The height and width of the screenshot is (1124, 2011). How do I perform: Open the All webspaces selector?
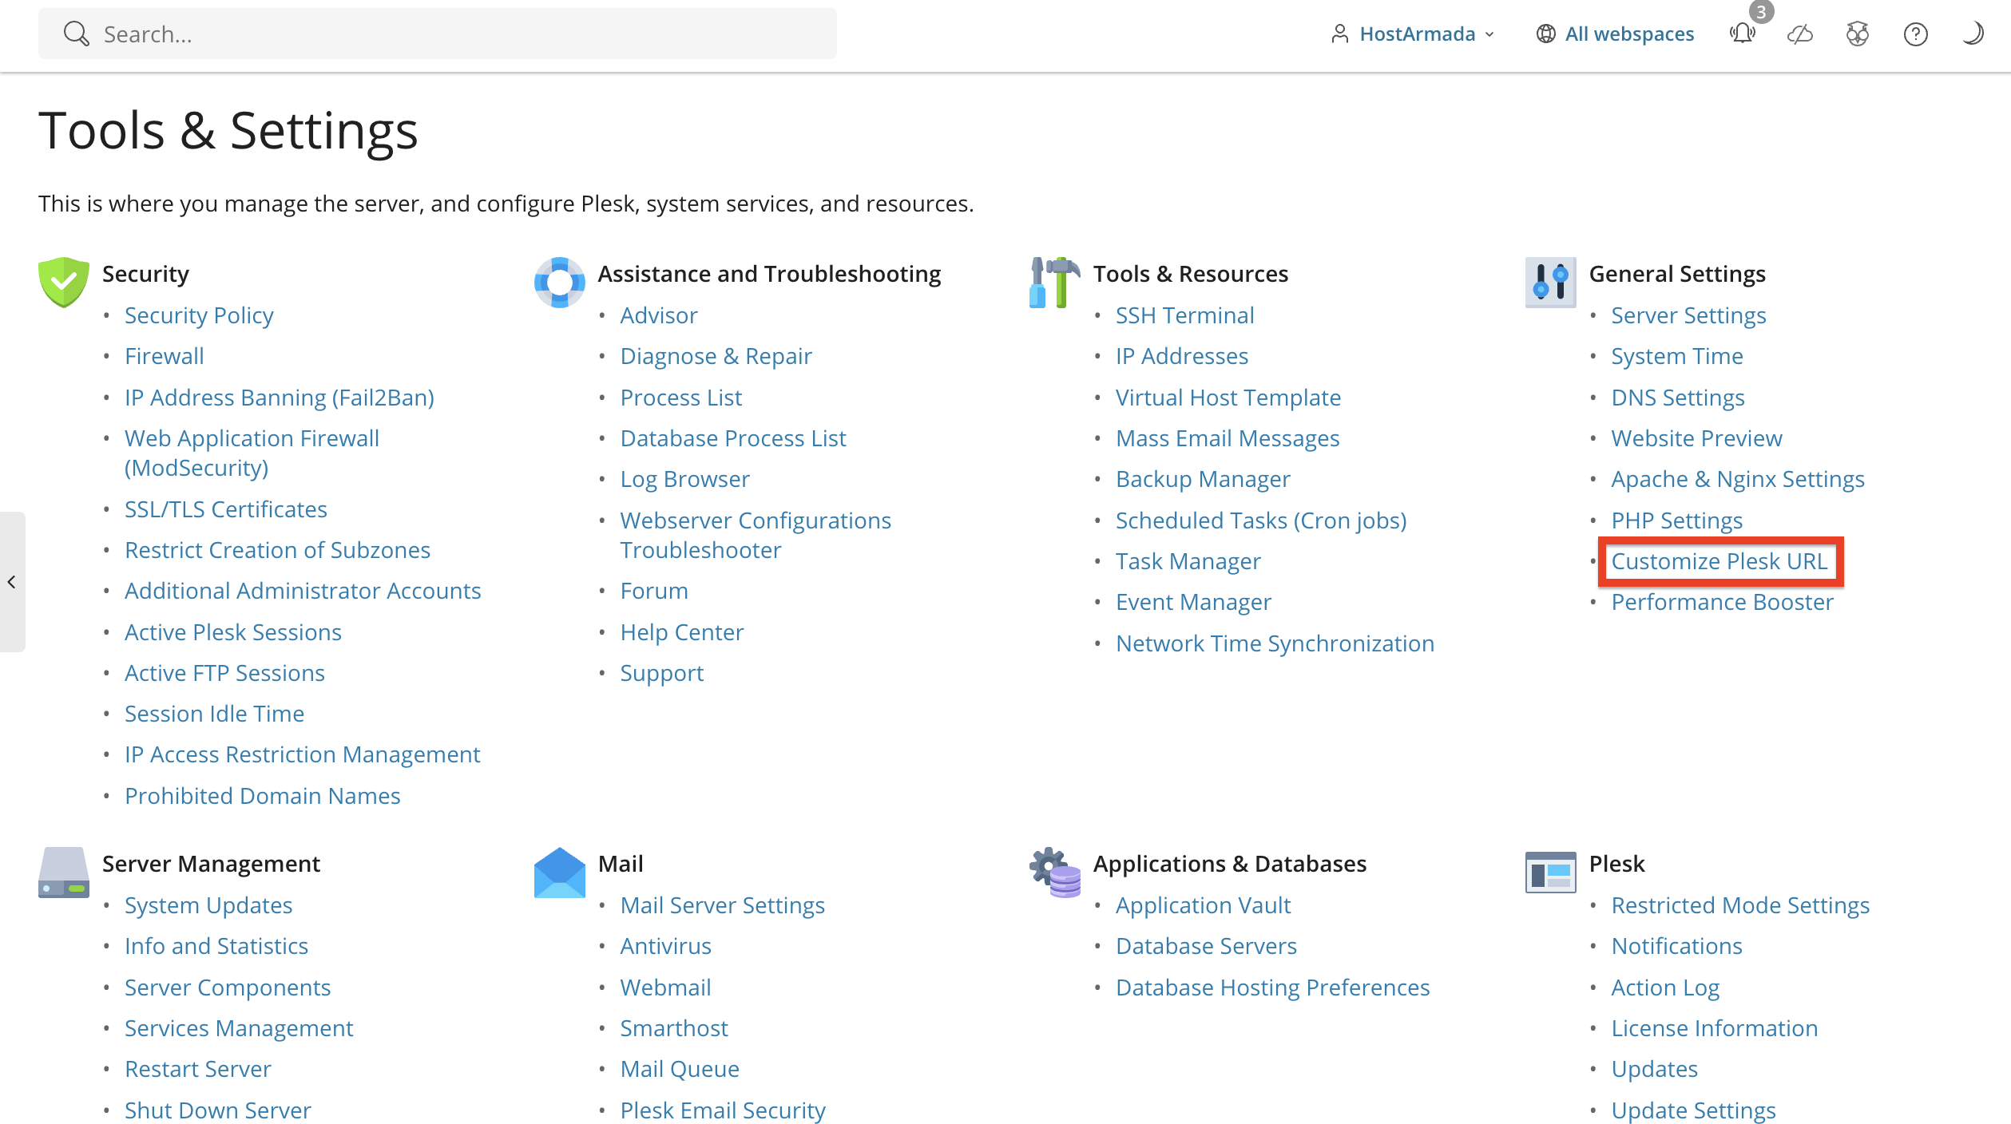click(1615, 34)
